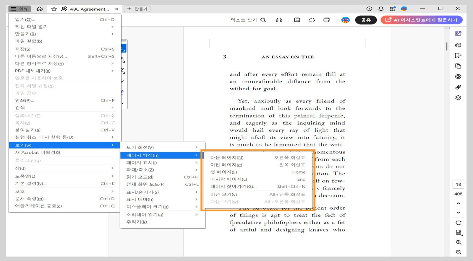The height and width of the screenshot is (261, 473).
Task: Select 열기(O)... in the menu
Action: point(65,19)
